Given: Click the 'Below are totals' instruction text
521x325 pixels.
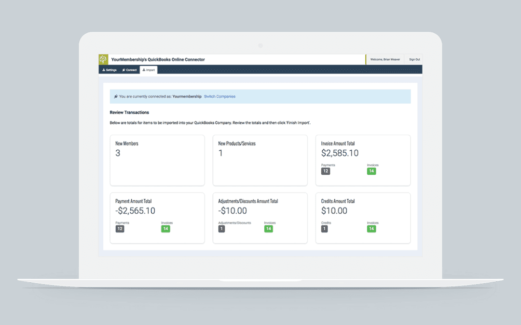Looking at the screenshot, I should click(210, 123).
